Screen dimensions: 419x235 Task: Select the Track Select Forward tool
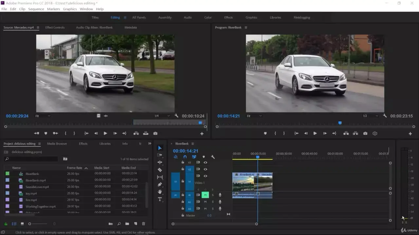[160, 155]
